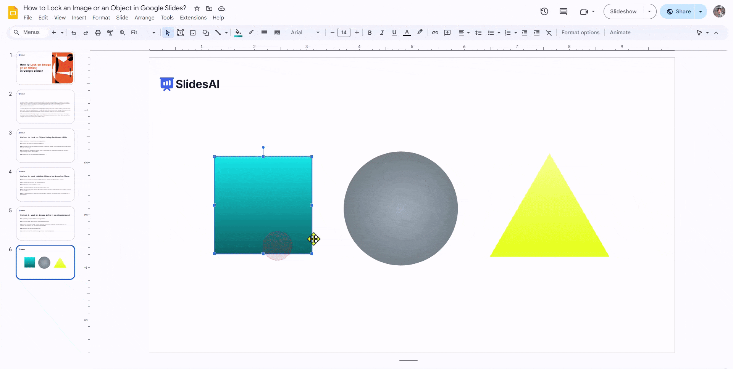Screen dimensions: 733x369
Task: Open version history clock icon
Action: pyautogui.click(x=544, y=11)
